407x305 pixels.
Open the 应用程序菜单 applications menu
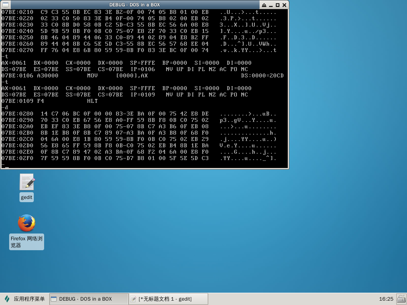[25, 299]
